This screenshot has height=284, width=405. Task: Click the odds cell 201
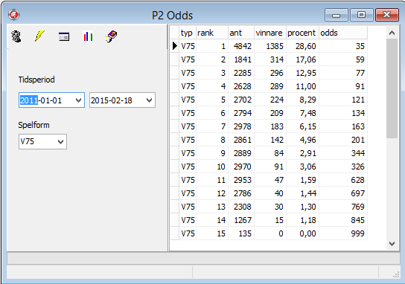pos(343,140)
